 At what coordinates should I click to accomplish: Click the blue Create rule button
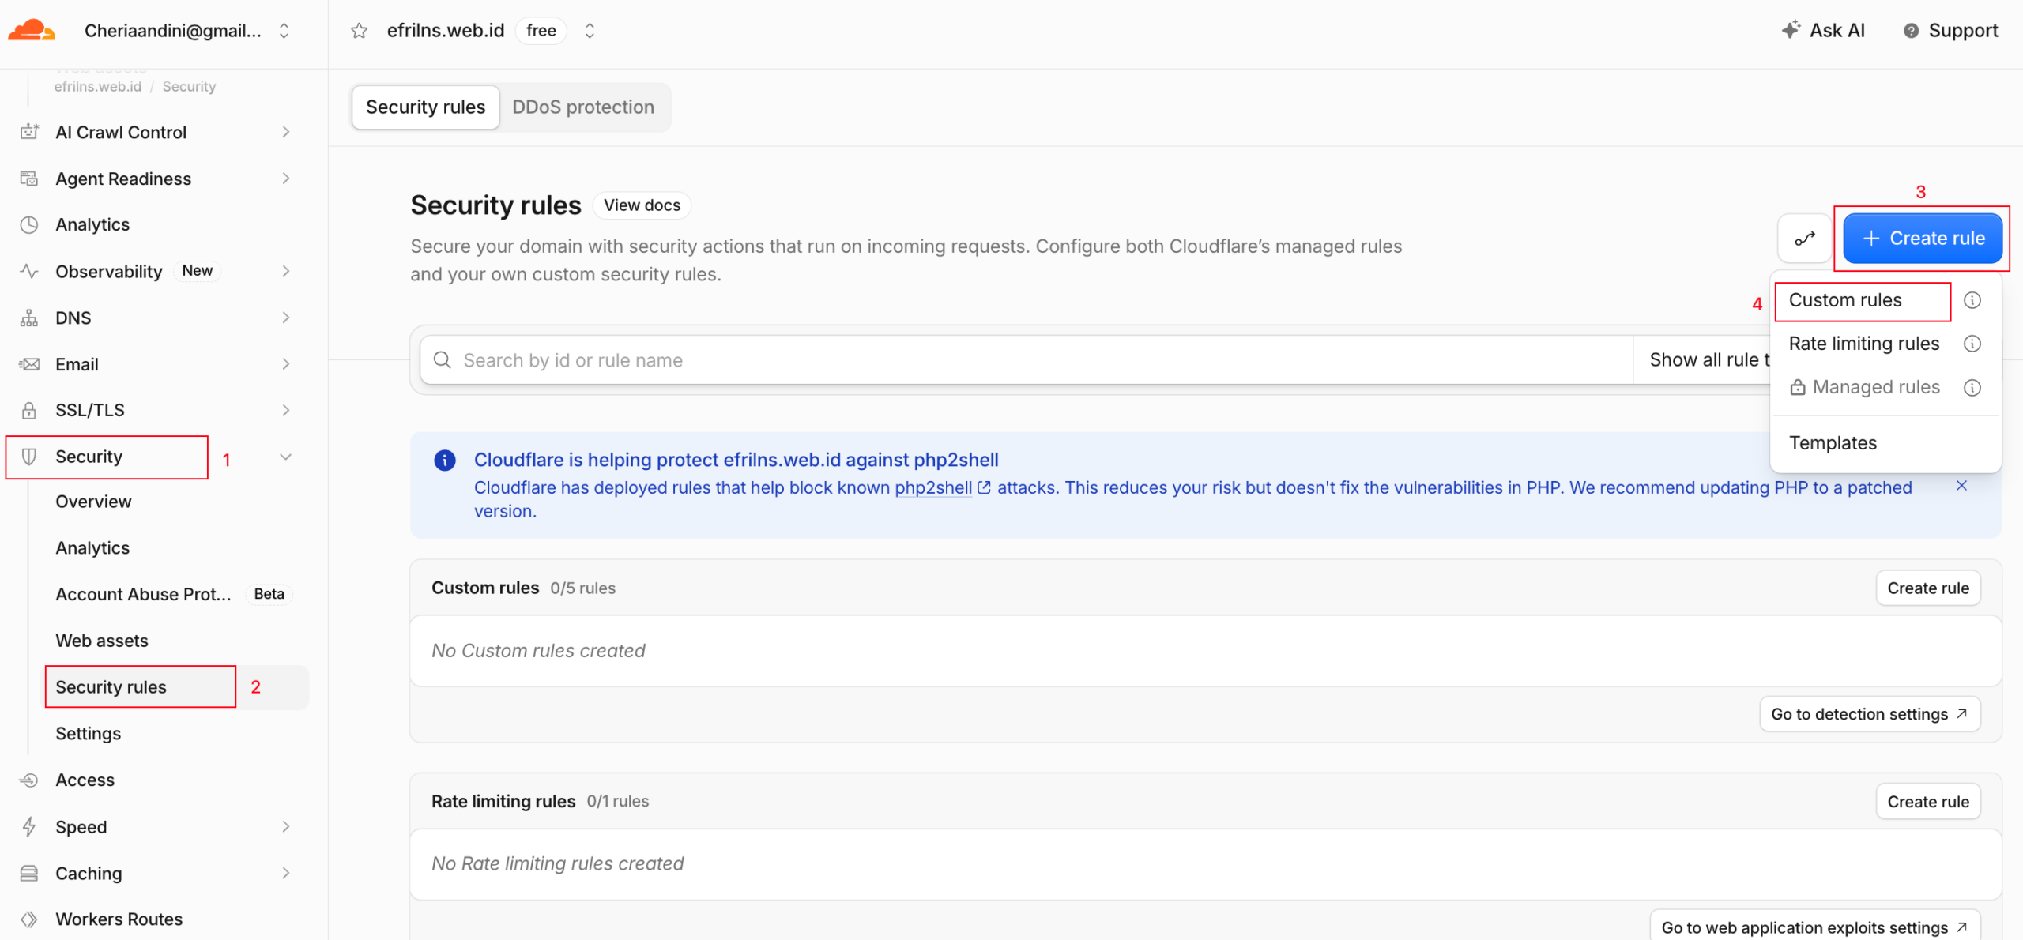[1923, 239]
